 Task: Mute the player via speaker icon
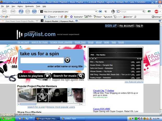pos(138,59)
